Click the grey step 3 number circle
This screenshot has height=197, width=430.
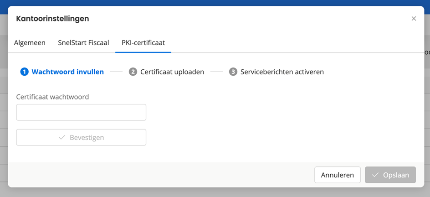(x=233, y=72)
